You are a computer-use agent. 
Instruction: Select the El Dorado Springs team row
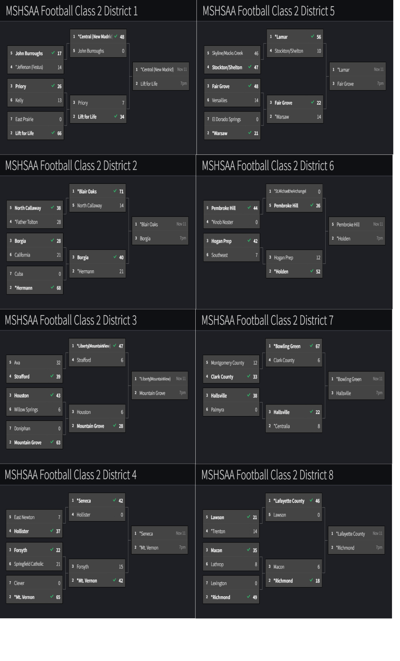pos(226,119)
